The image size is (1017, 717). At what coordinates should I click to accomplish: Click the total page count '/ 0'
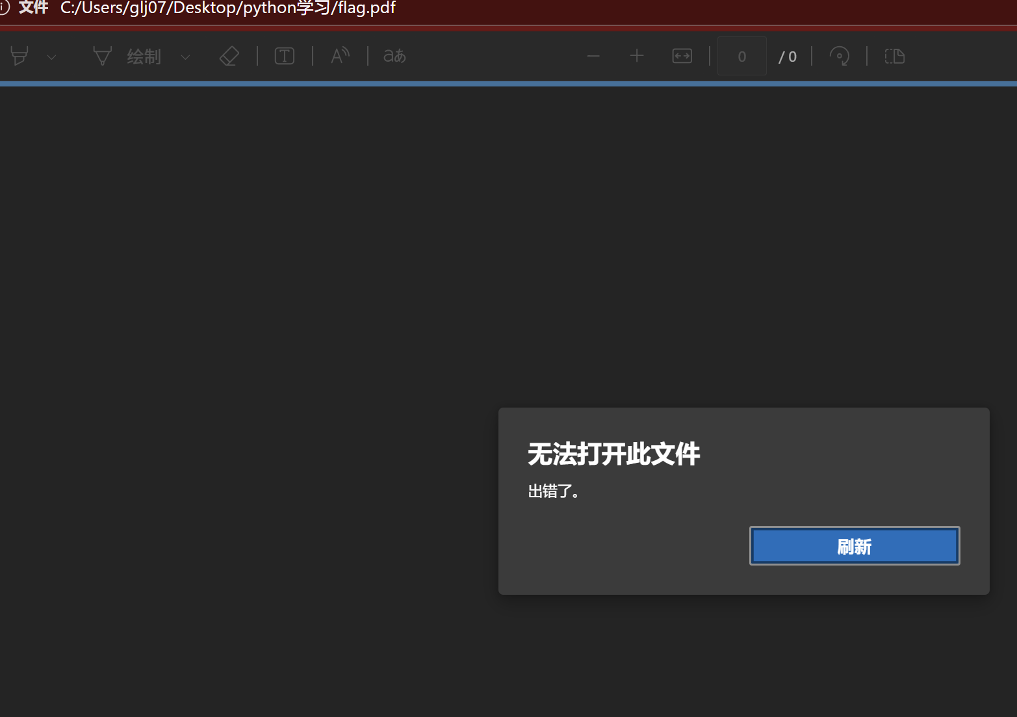coord(788,57)
